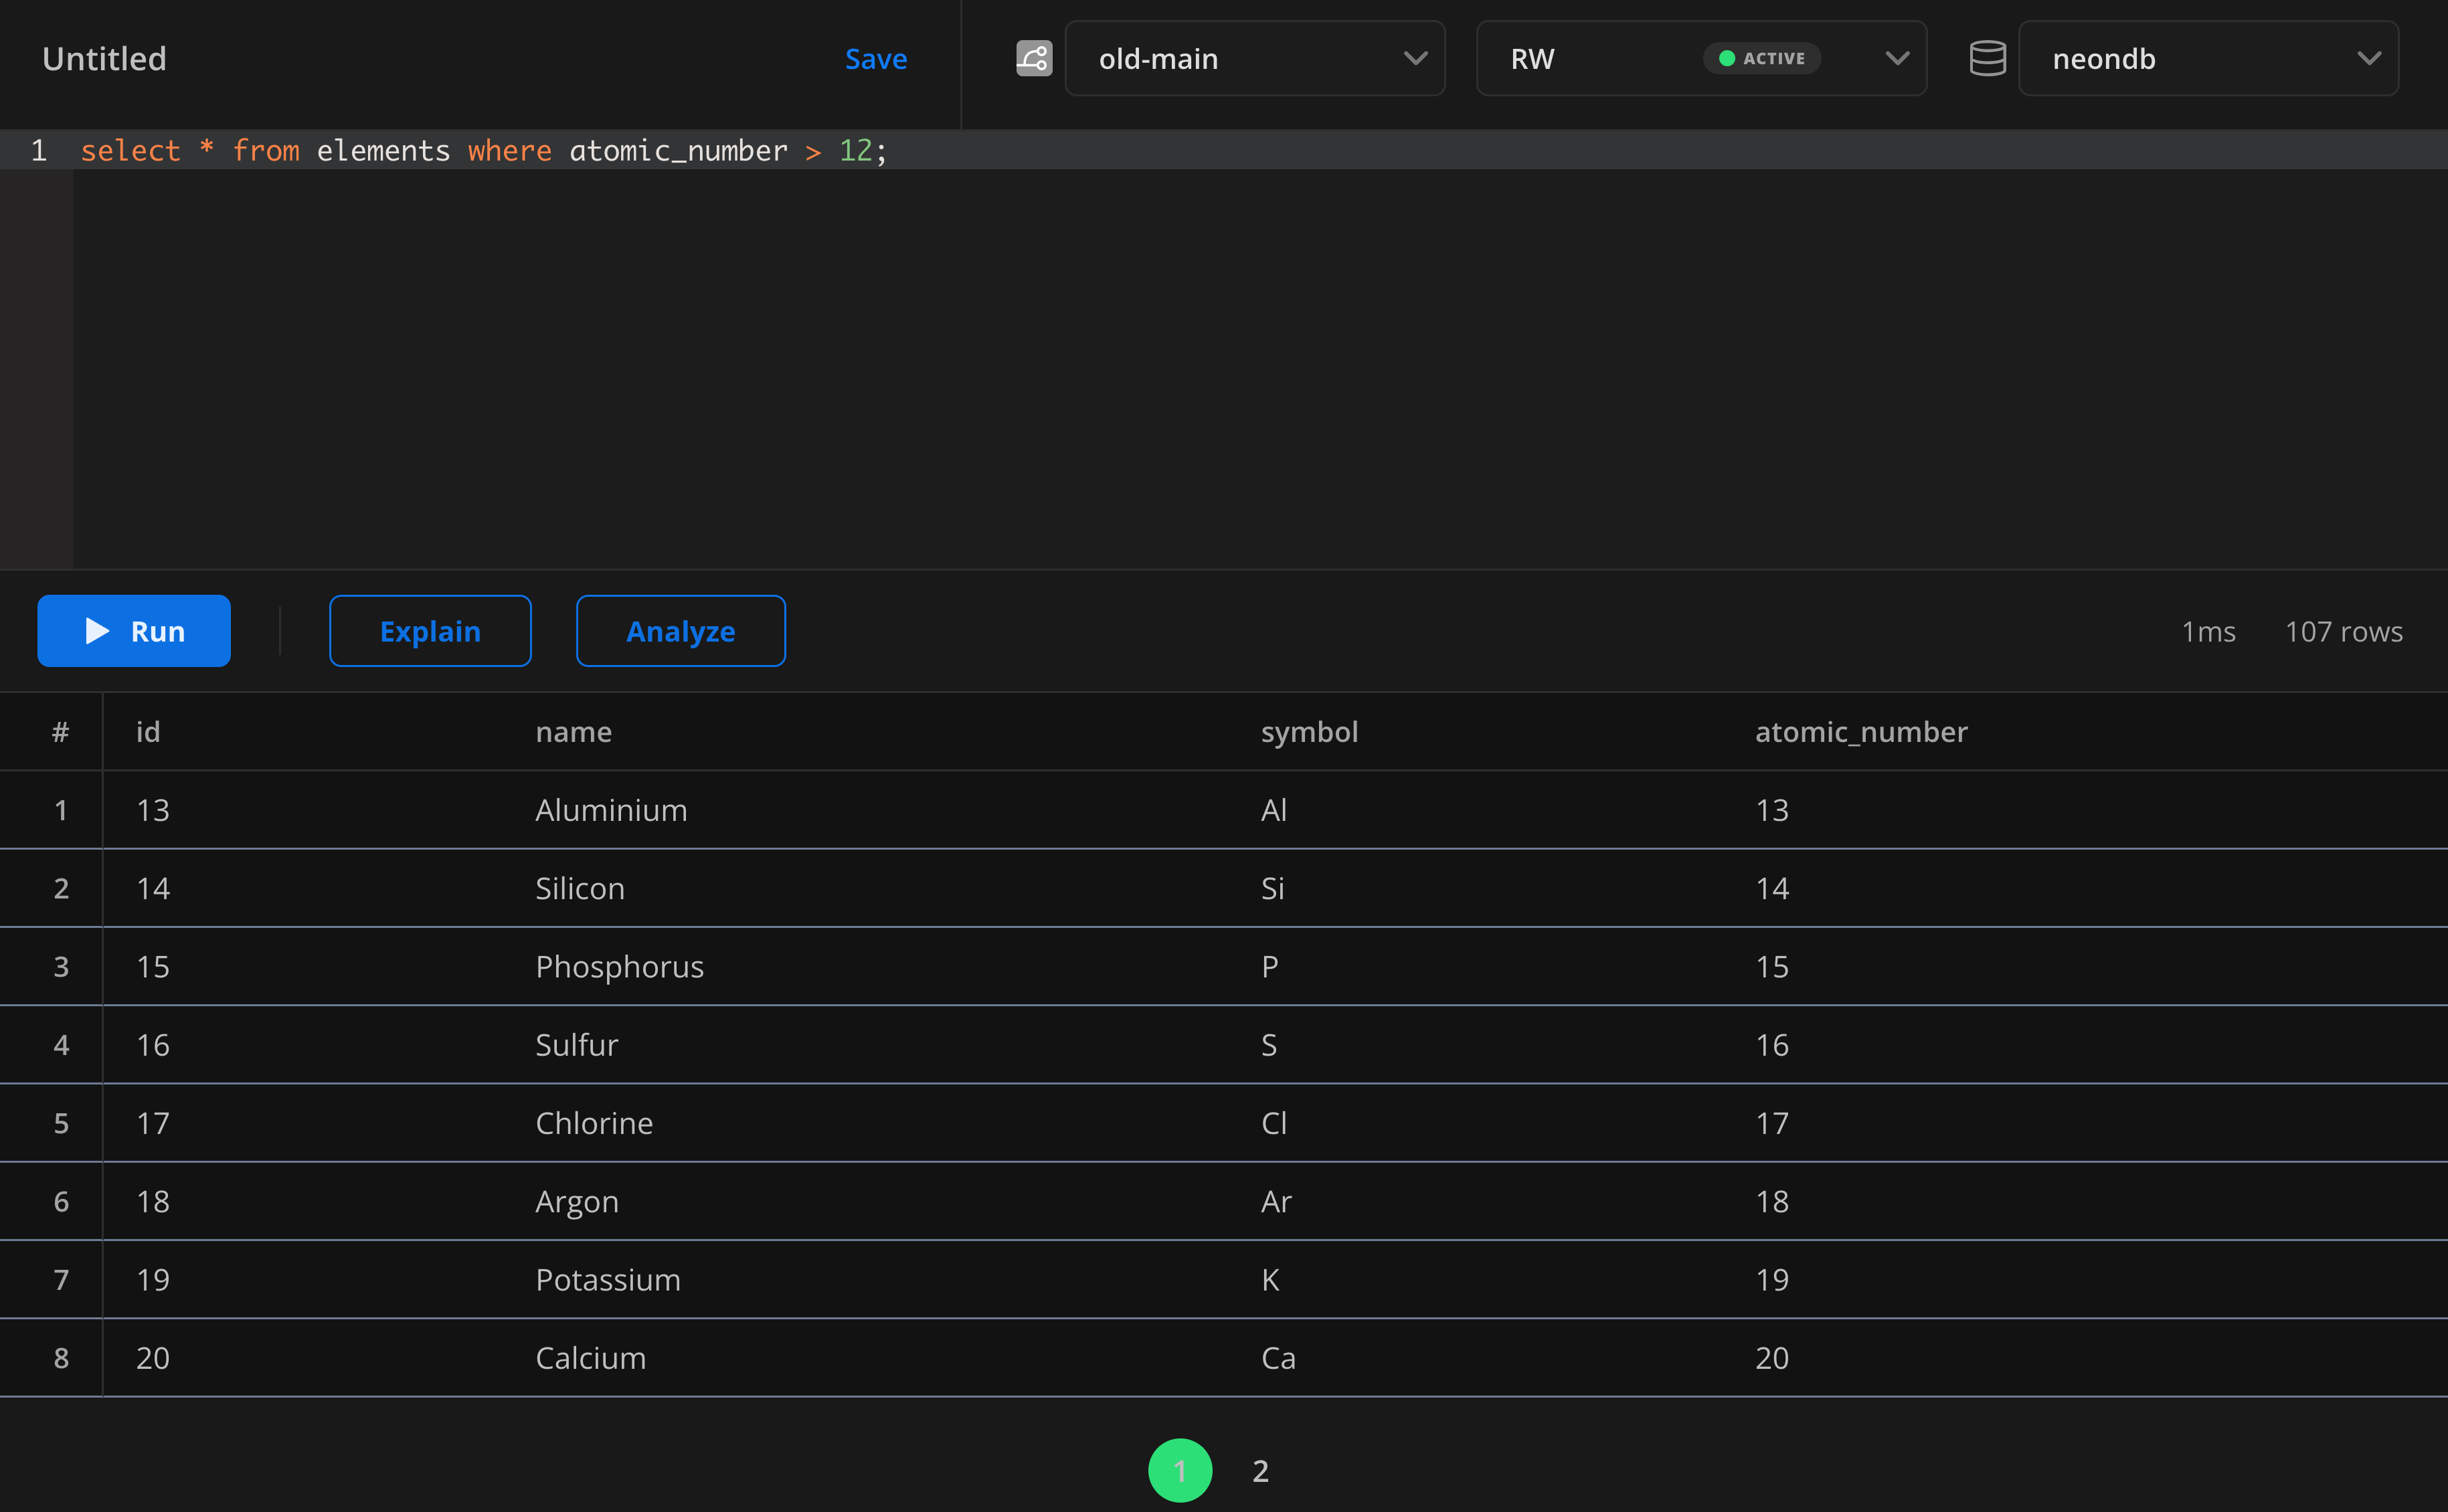Click the branch icon beside old-main
2448x1512 pixels.
[x=1034, y=58]
